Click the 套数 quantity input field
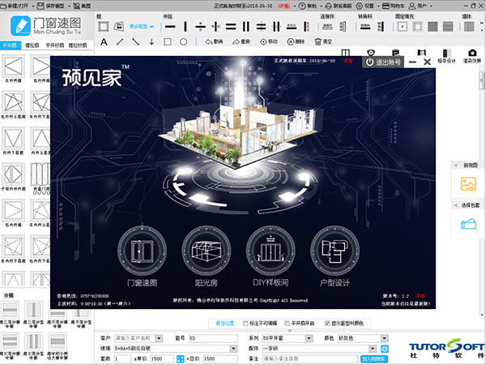 coord(122,359)
